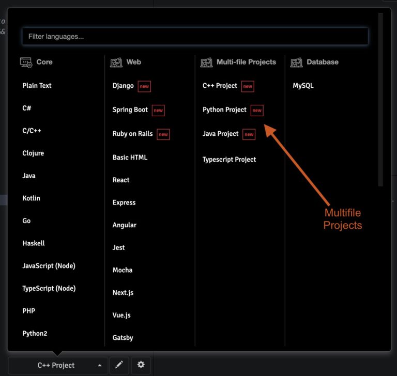
Task: Pick Go language
Action: (26, 221)
